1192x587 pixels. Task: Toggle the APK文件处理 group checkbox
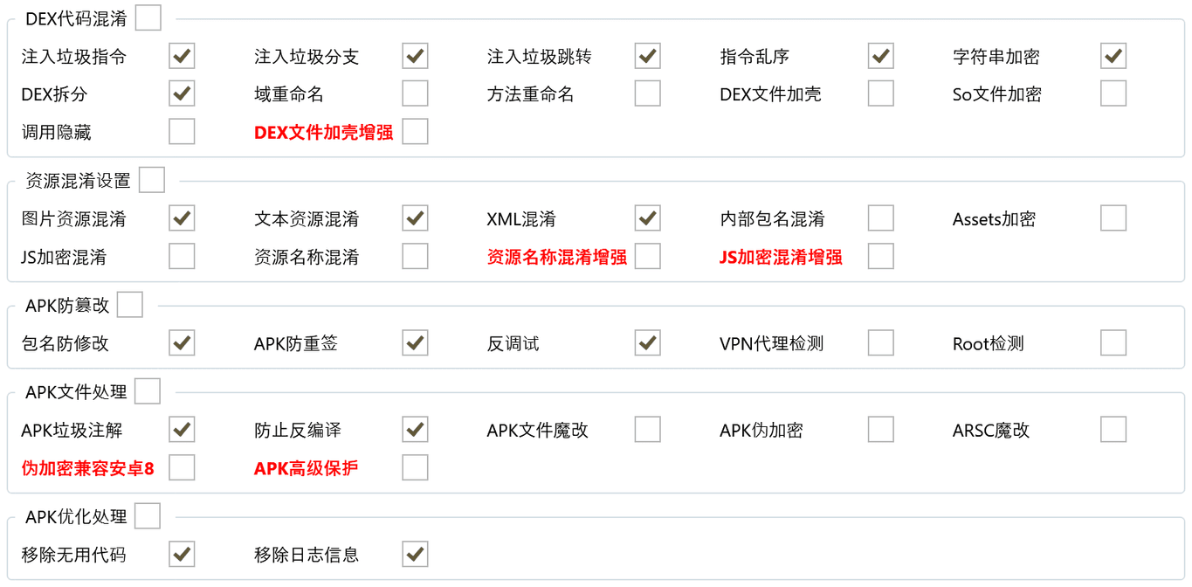148,391
